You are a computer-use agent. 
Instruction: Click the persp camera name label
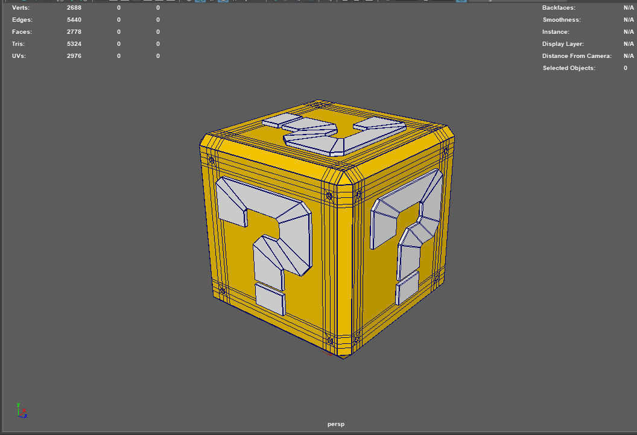[x=336, y=424]
